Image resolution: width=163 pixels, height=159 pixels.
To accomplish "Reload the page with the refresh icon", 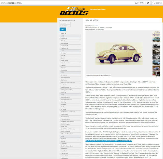I will (148, 3).
